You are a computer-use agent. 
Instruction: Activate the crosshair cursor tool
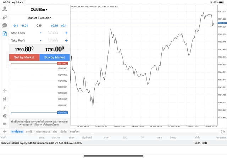click(x=5, y=90)
